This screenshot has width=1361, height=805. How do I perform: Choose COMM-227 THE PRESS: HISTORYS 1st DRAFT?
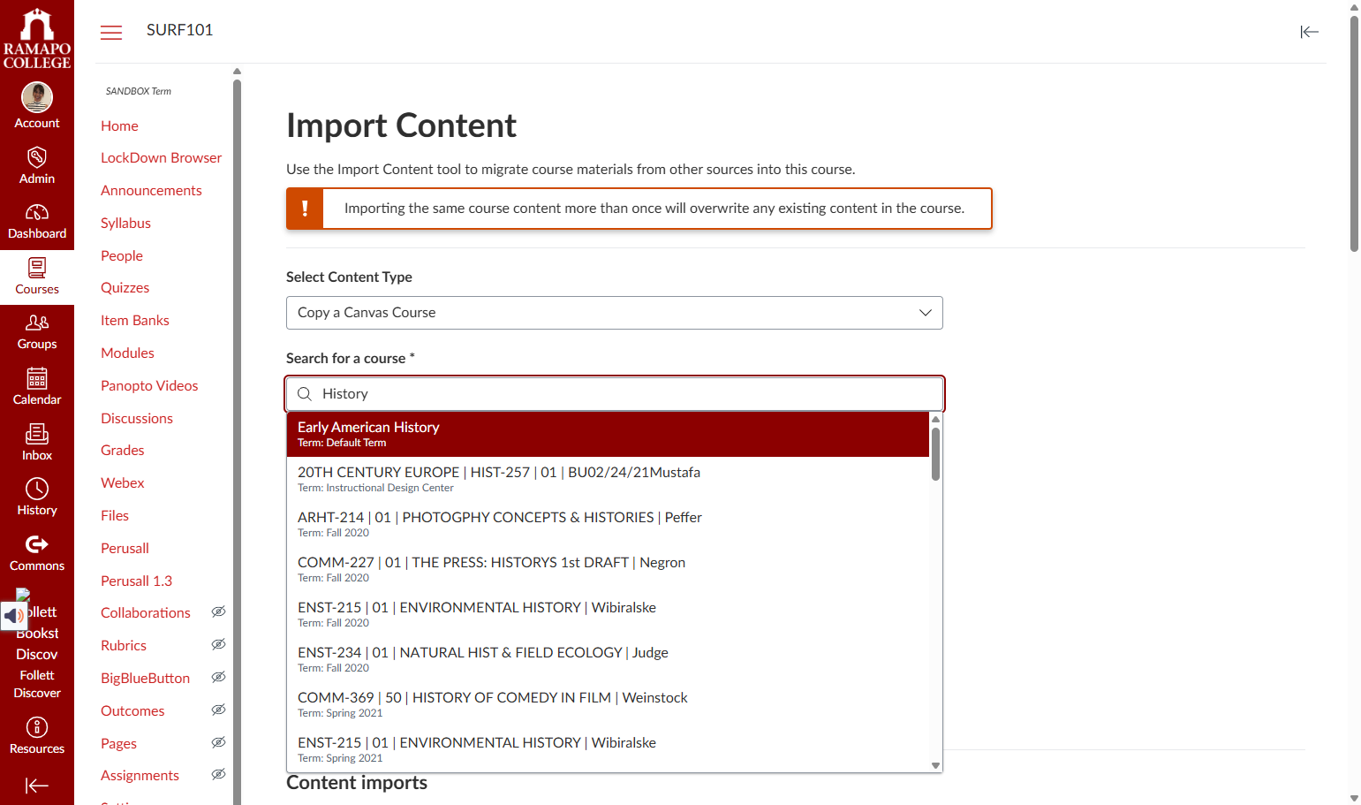pos(608,569)
